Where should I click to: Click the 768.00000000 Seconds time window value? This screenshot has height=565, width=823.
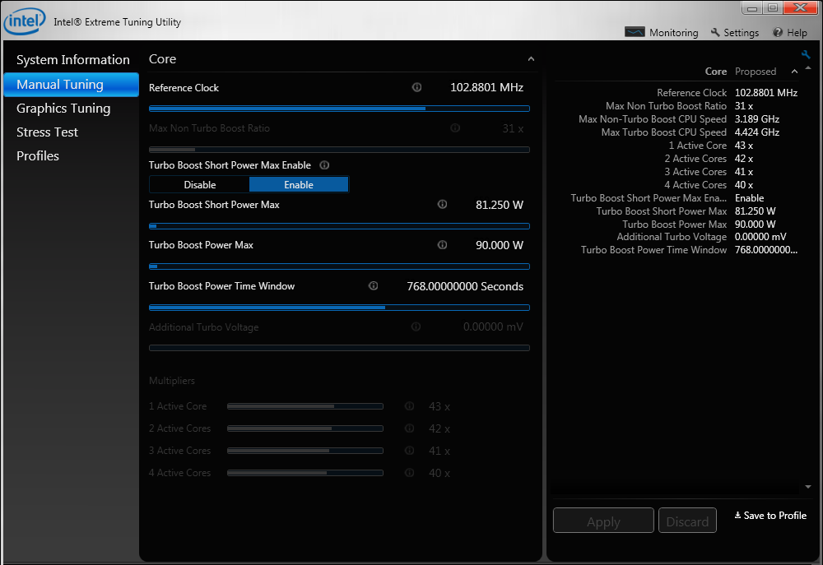click(465, 286)
